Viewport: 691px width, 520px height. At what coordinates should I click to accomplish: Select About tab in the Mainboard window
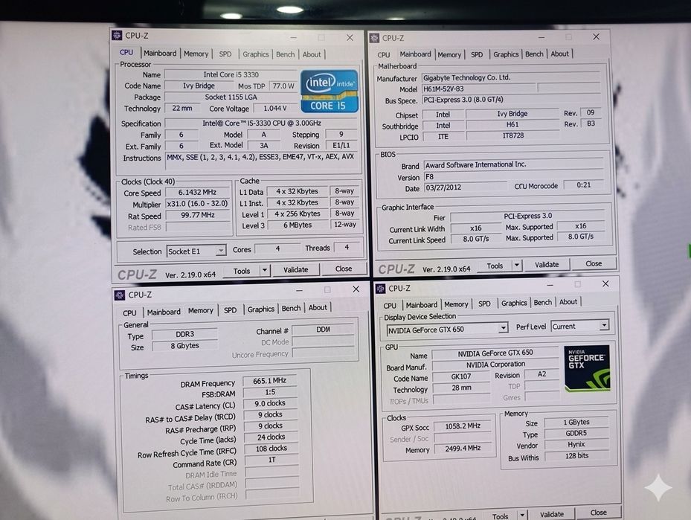[x=559, y=54]
